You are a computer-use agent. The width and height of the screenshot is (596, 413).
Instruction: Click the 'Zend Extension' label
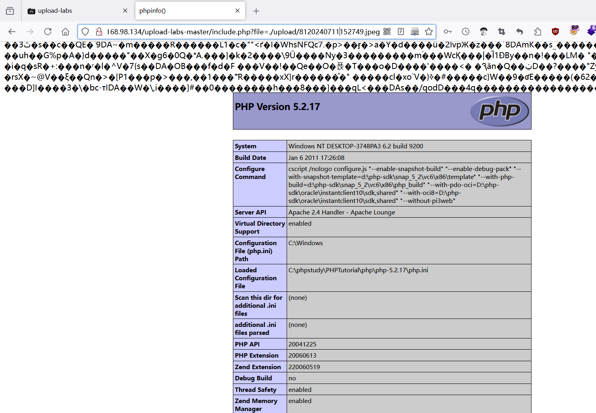pyautogui.click(x=258, y=367)
